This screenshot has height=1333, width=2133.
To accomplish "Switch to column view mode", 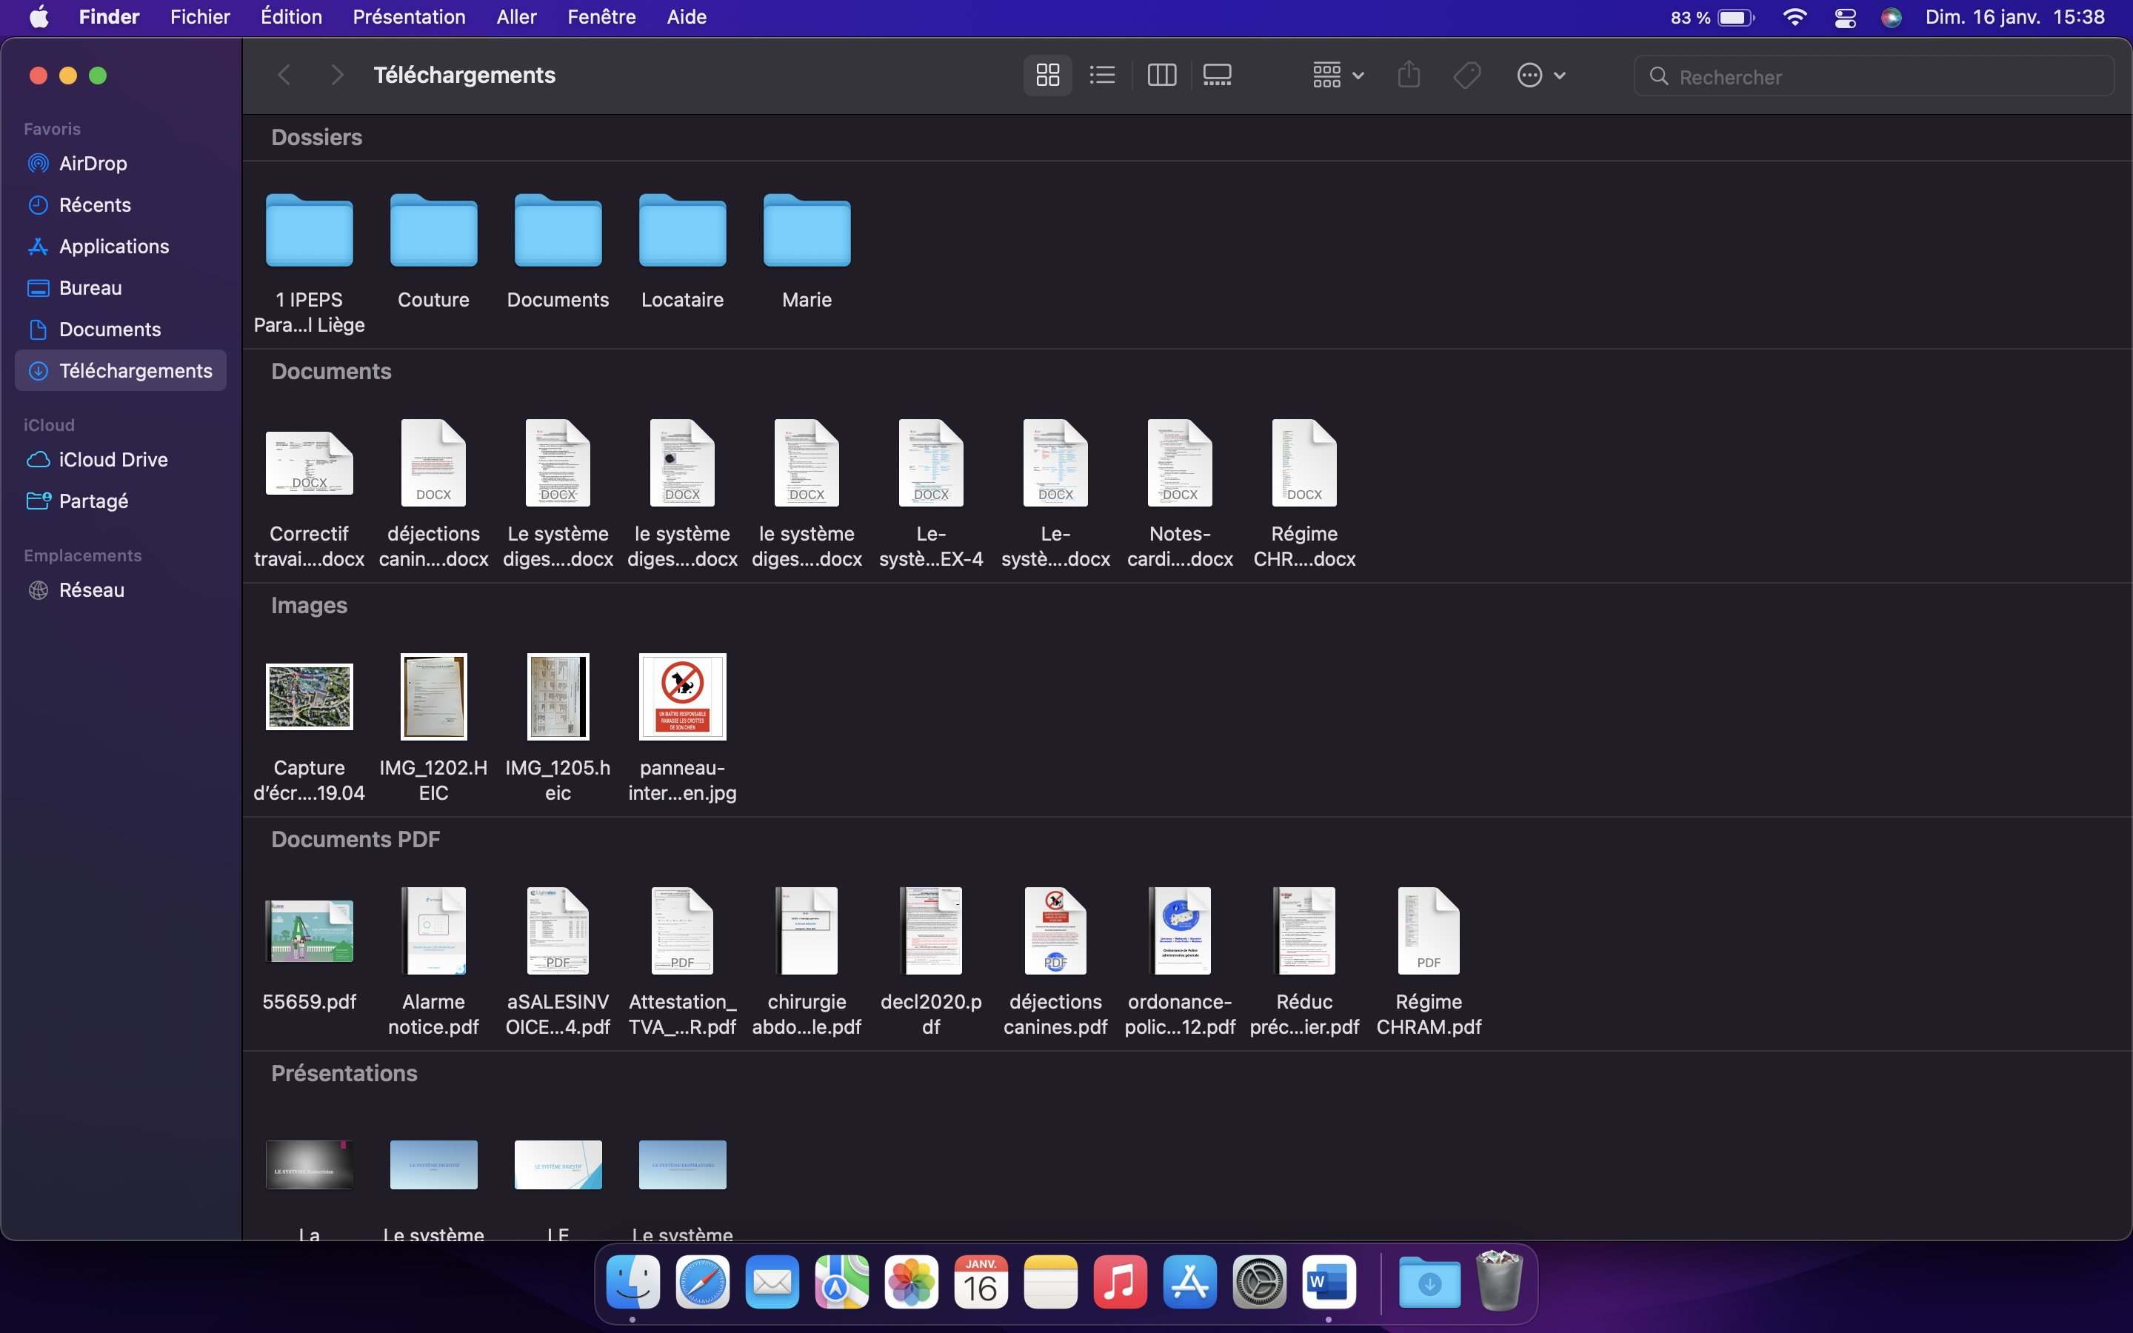I will coord(1162,75).
